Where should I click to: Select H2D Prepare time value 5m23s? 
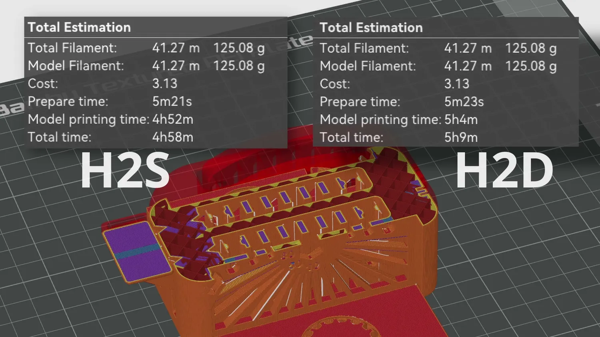(x=464, y=102)
